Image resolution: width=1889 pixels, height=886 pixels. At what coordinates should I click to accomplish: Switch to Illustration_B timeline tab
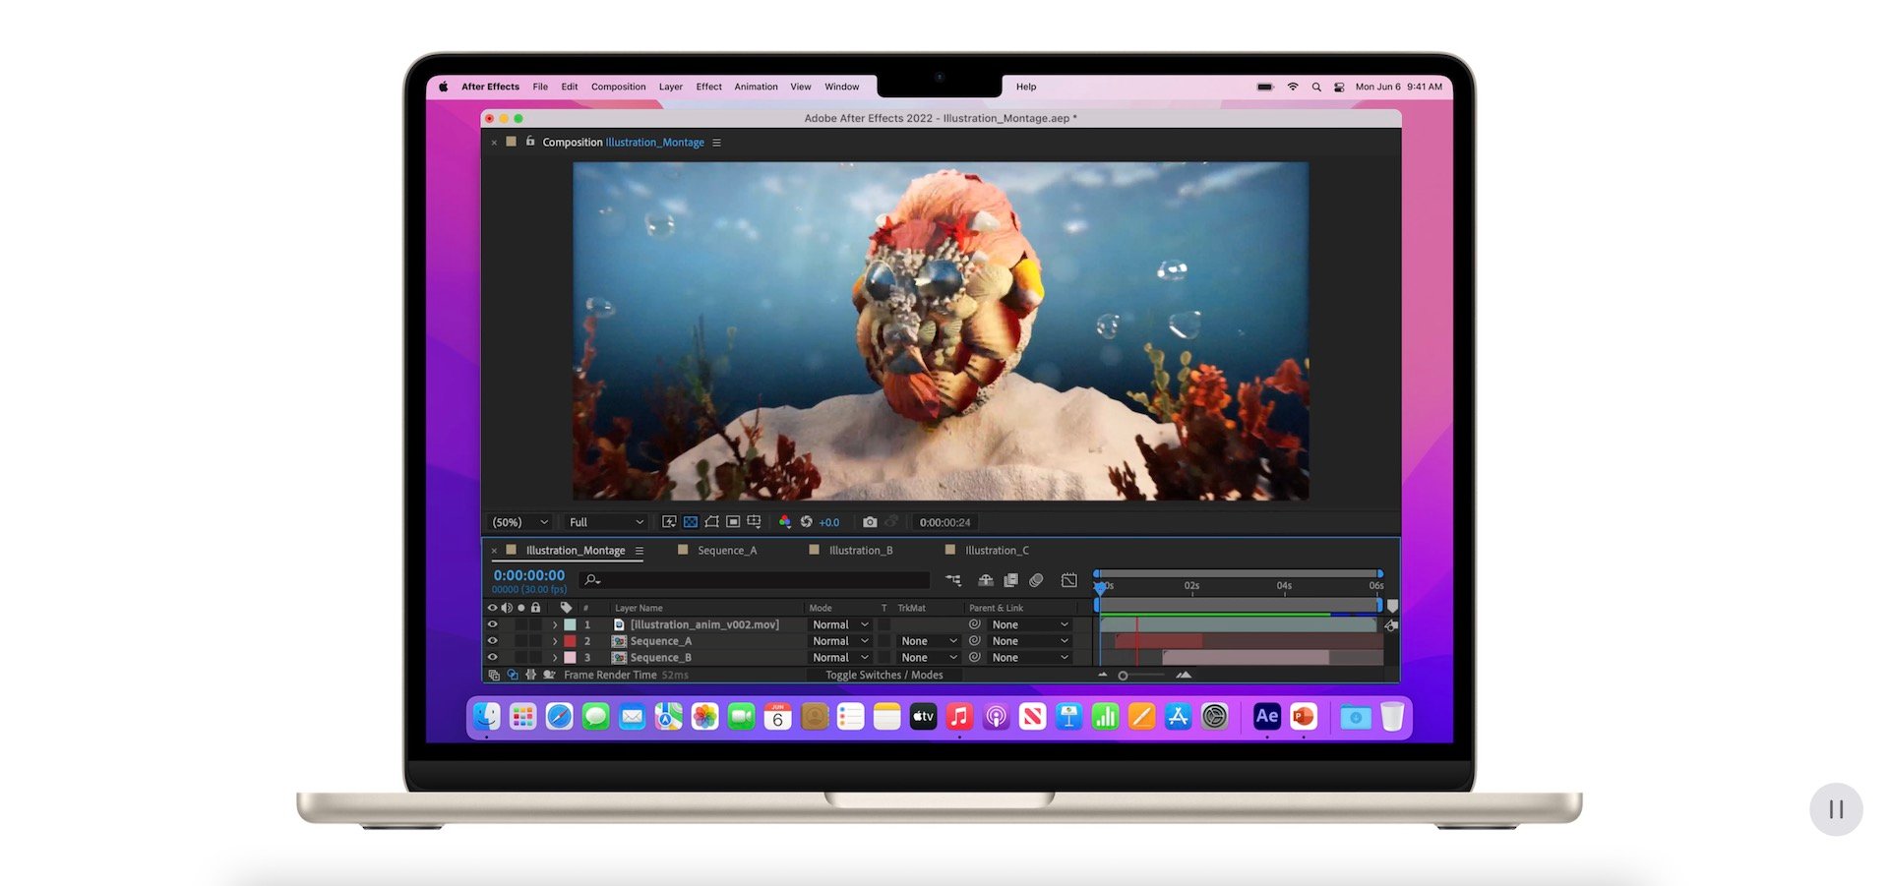[x=861, y=551]
